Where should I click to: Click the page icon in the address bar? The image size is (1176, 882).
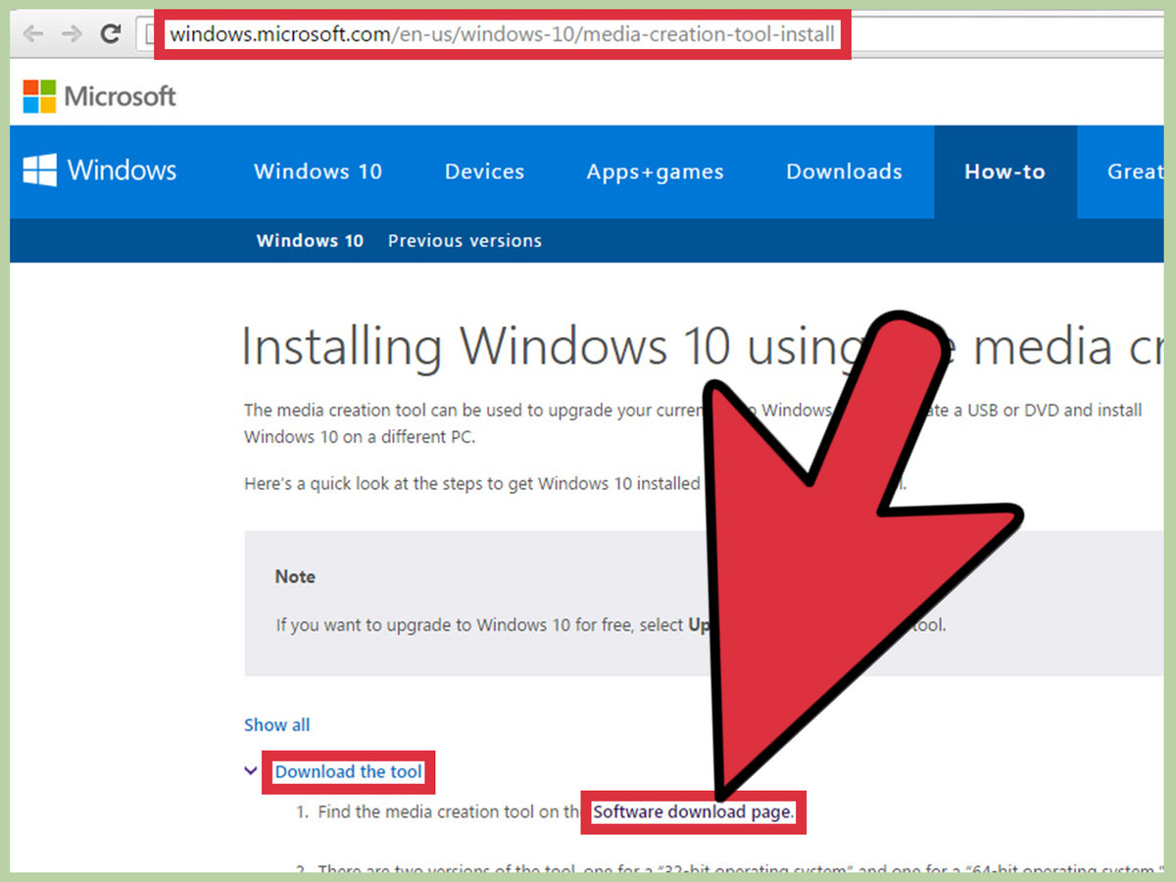[x=150, y=35]
